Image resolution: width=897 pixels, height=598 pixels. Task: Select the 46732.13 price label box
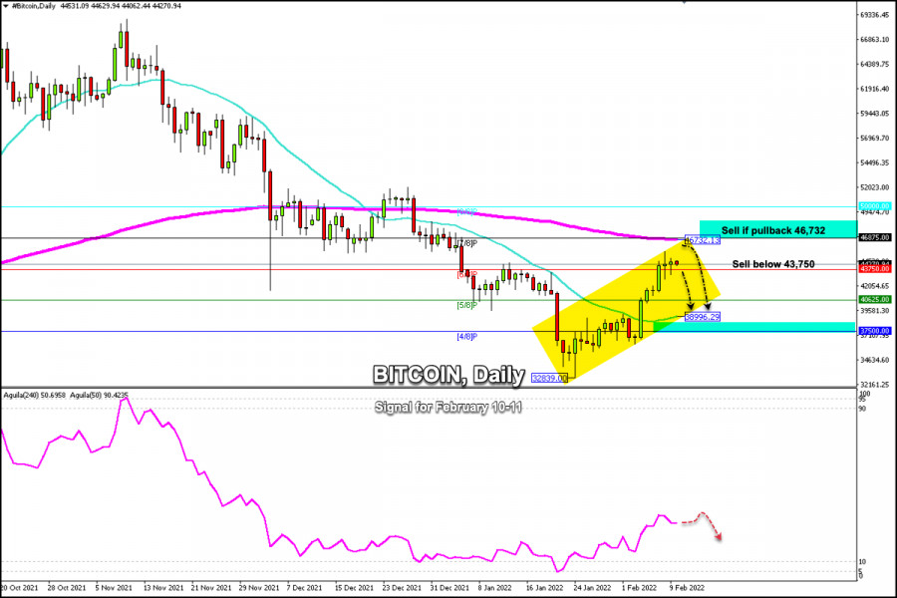point(703,240)
